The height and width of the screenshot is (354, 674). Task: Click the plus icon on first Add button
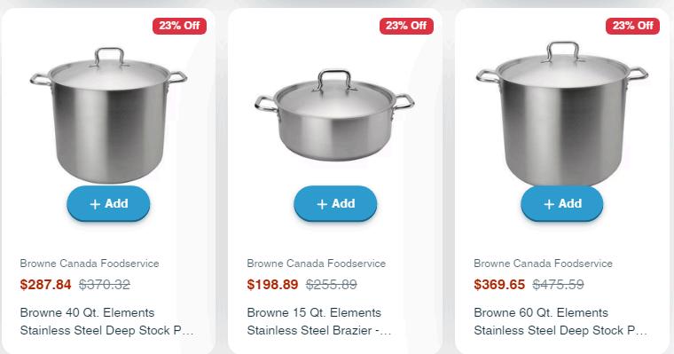[x=95, y=204]
